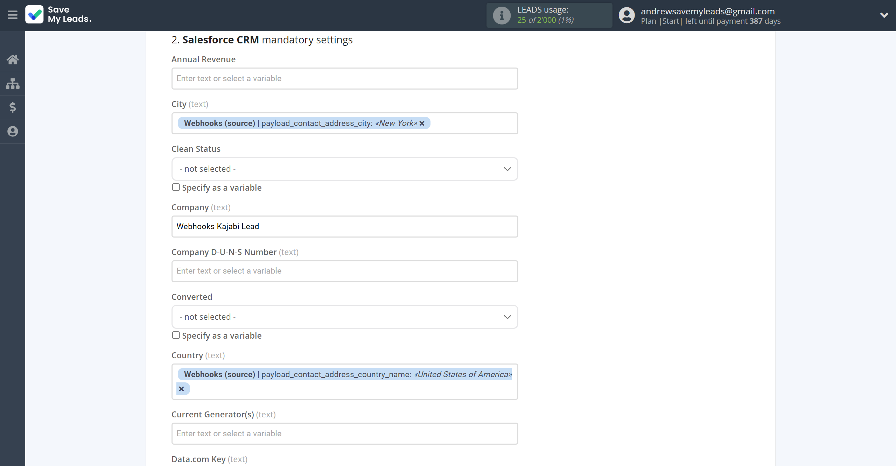Screen dimensions: 896x466
Task: Open the Clean Status dropdown
Action: coord(345,169)
